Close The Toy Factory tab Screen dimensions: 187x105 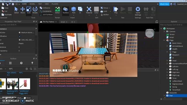(x=56, y=22)
